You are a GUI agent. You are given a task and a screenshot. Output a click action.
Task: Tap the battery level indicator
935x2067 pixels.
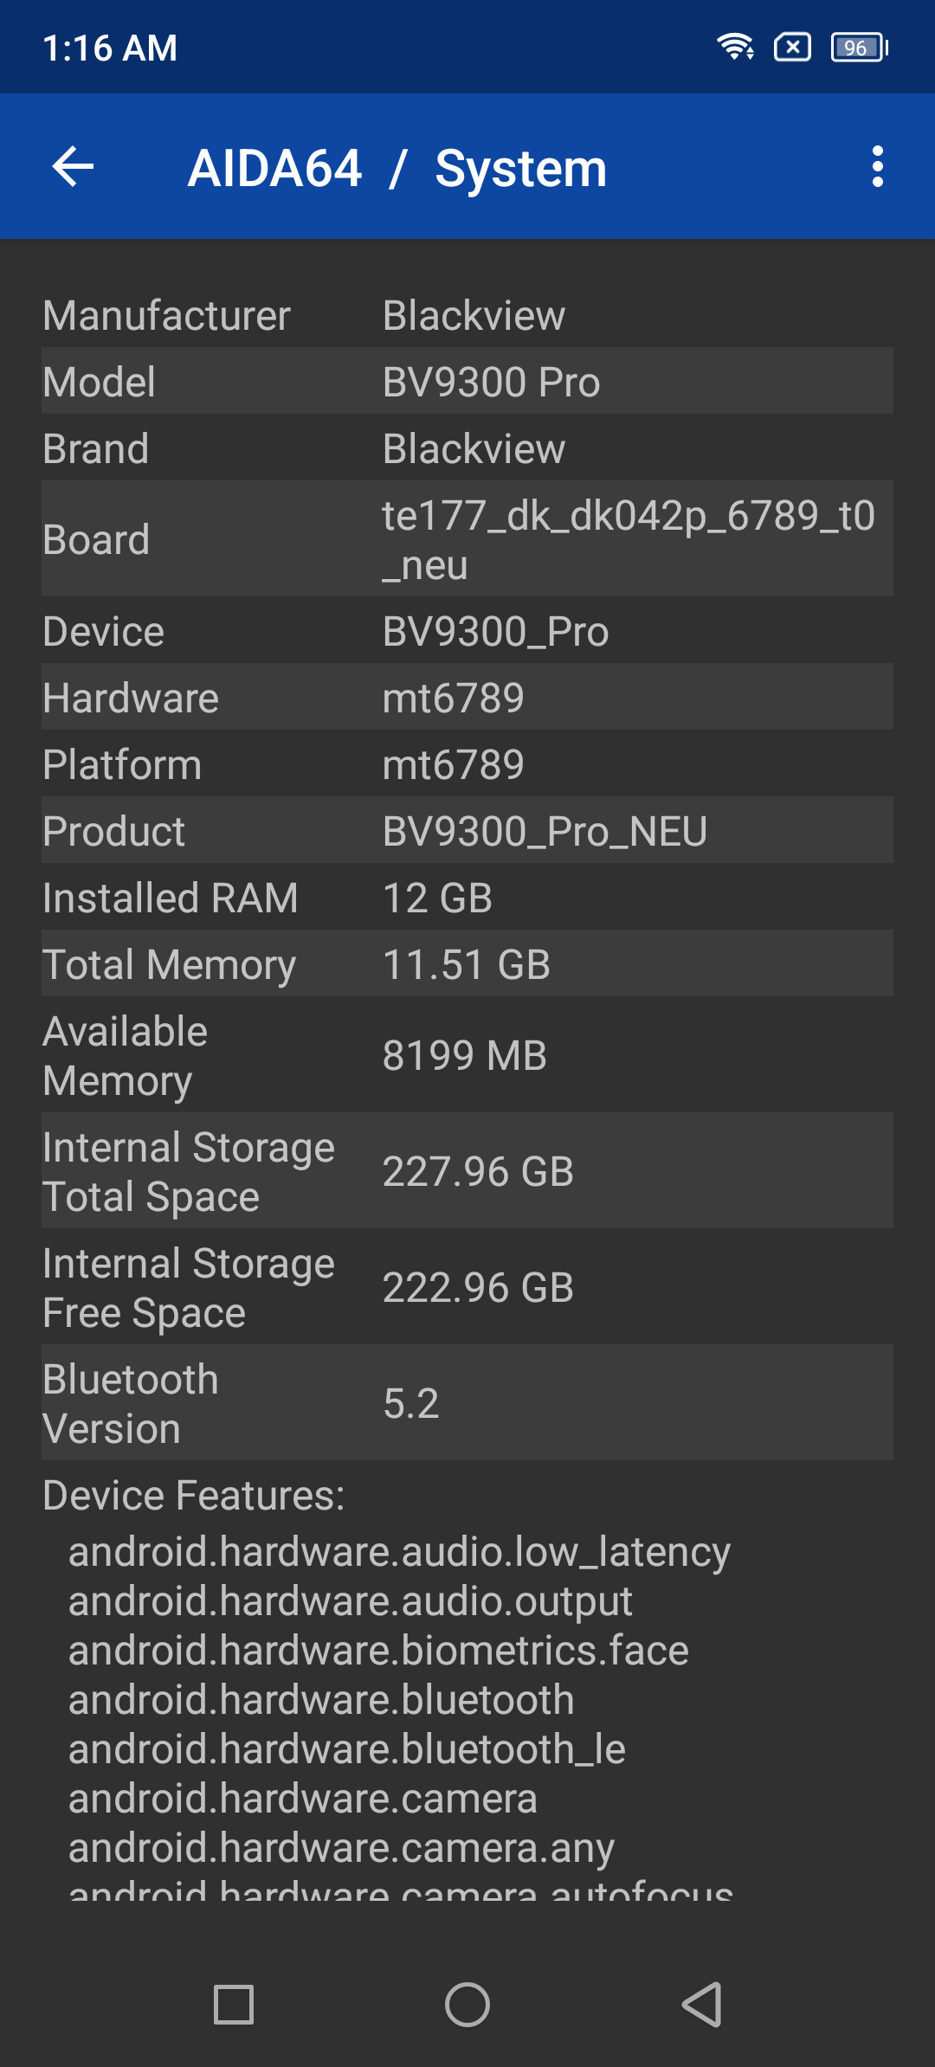pyautogui.click(x=859, y=48)
